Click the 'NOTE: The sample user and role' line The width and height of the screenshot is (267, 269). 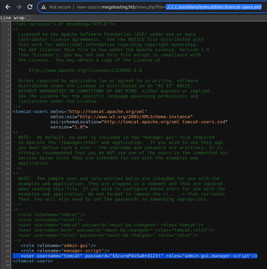point(119,178)
